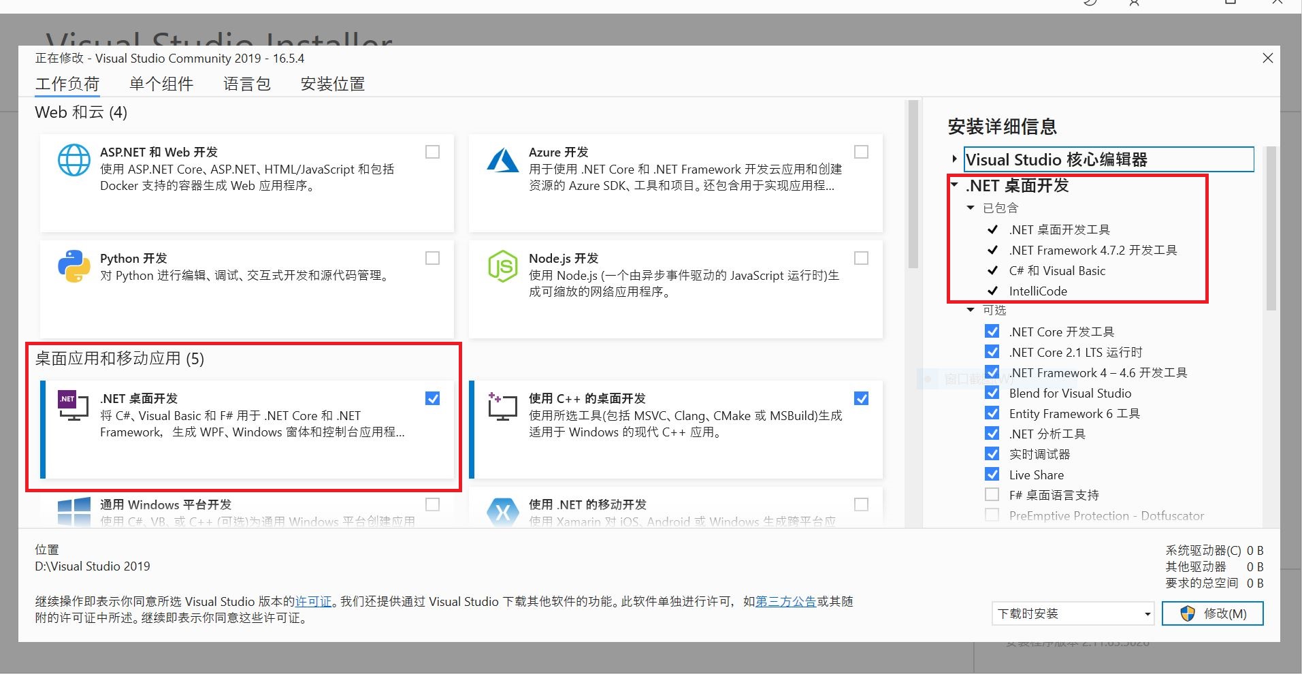Collapse the 已包含 component list
Screen dimensions: 1302x674
971,208
